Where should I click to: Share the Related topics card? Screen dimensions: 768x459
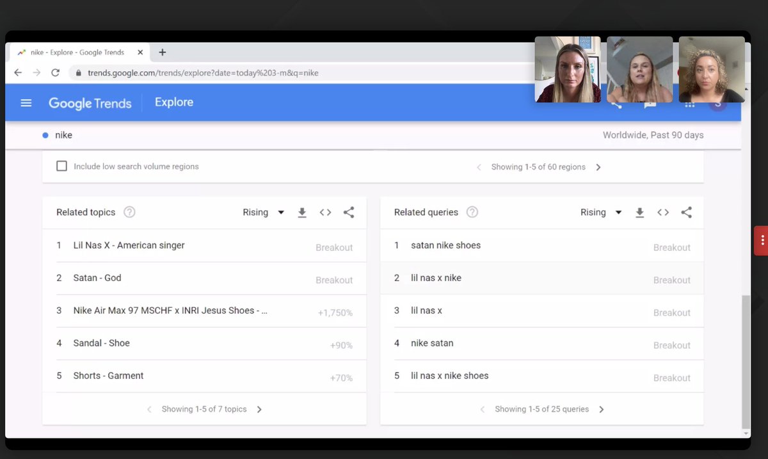[x=349, y=213]
